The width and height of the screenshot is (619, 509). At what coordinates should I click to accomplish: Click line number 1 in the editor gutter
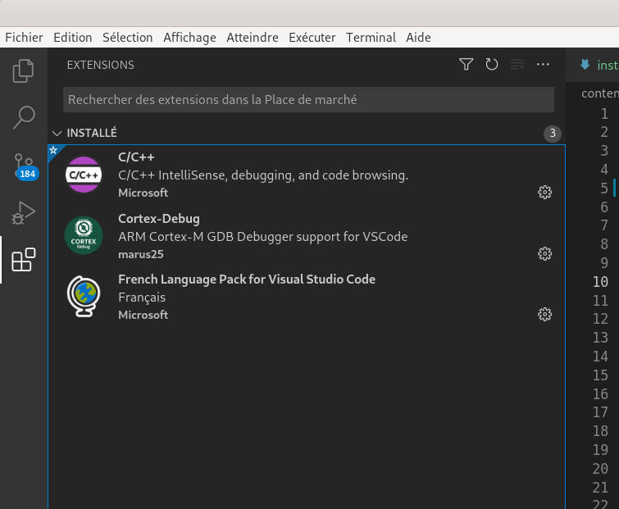pyautogui.click(x=604, y=114)
